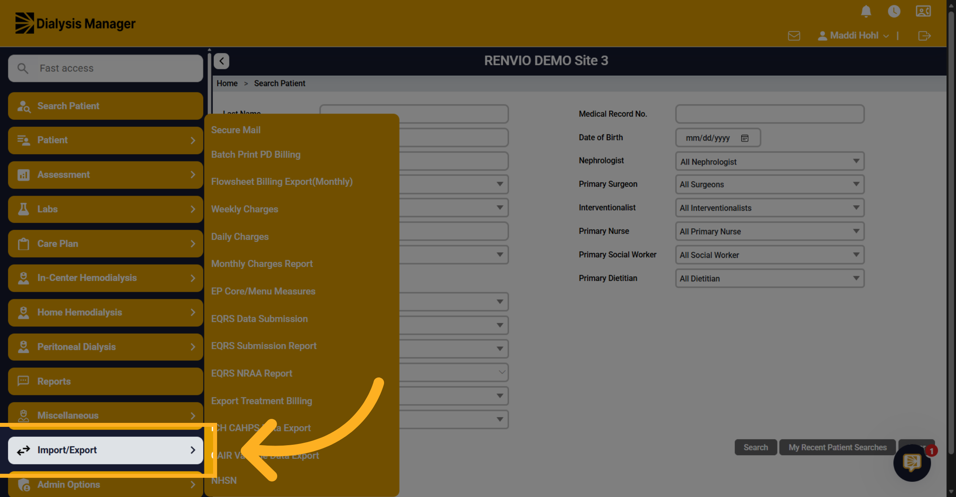Select Batch Print PD Billing
The image size is (956, 497).
(256, 155)
